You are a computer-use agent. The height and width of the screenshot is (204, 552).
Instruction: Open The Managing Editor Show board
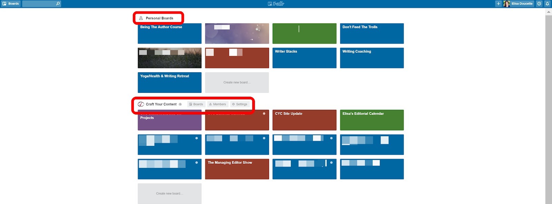point(237,169)
